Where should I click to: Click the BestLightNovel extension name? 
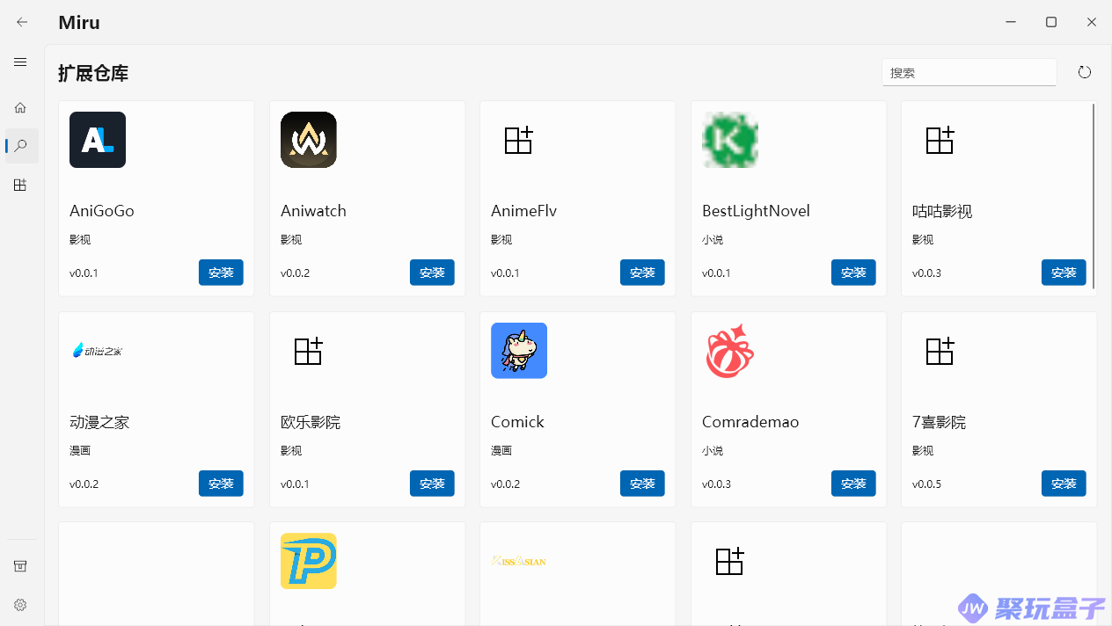[756, 211]
